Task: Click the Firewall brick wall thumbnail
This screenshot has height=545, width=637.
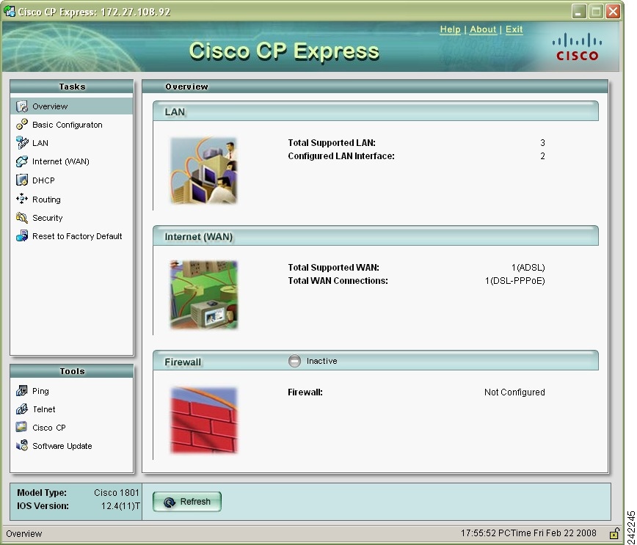Action: click(203, 420)
